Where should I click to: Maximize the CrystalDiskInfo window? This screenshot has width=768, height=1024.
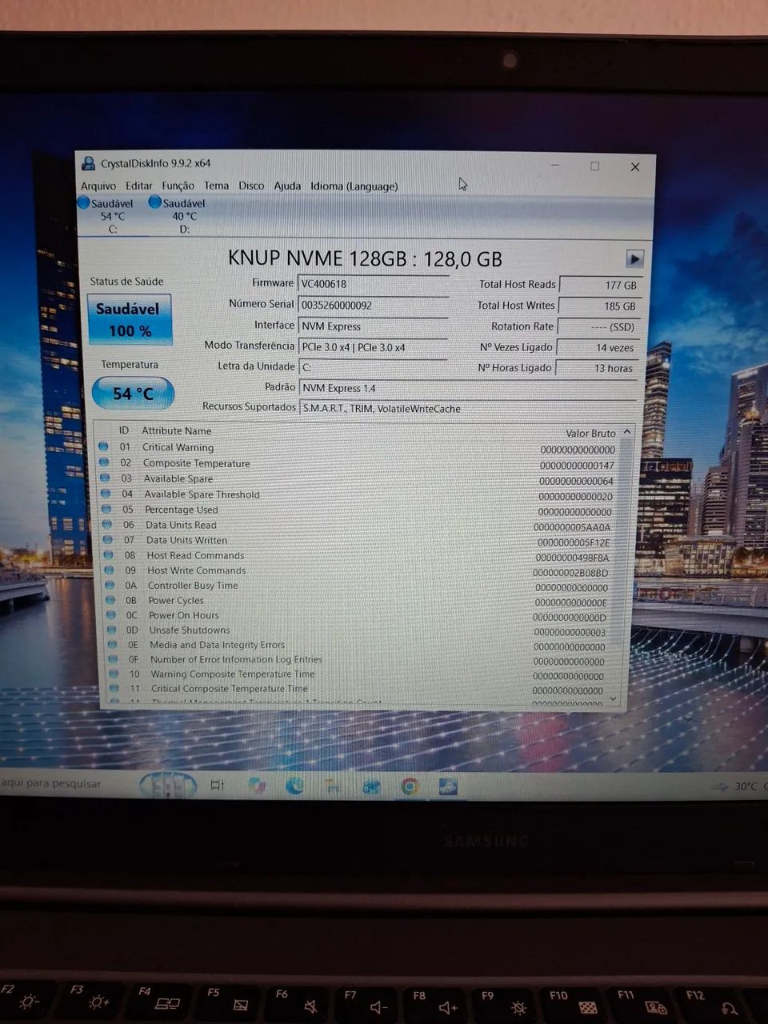594,166
